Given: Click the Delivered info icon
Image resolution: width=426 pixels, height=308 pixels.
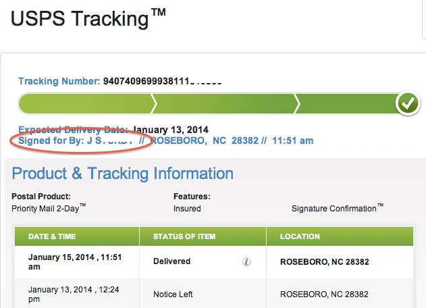Looking at the screenshot, I should (246, 262).
